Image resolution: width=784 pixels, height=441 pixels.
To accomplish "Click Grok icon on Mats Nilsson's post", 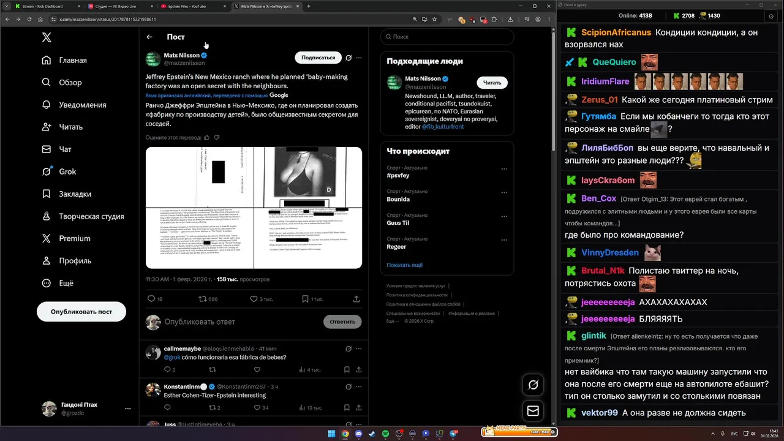I will coord(349,58).
